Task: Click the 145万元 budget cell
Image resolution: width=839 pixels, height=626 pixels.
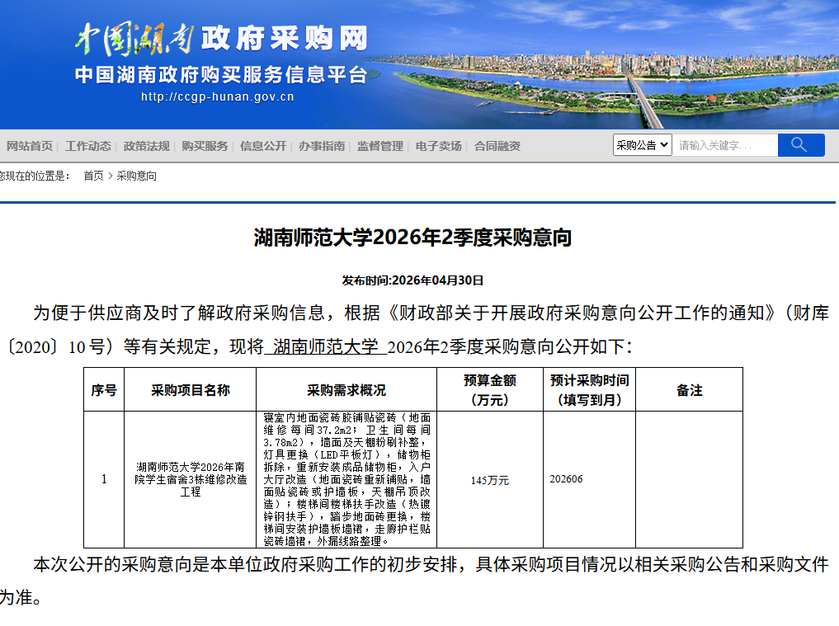Action: (489, 480)
